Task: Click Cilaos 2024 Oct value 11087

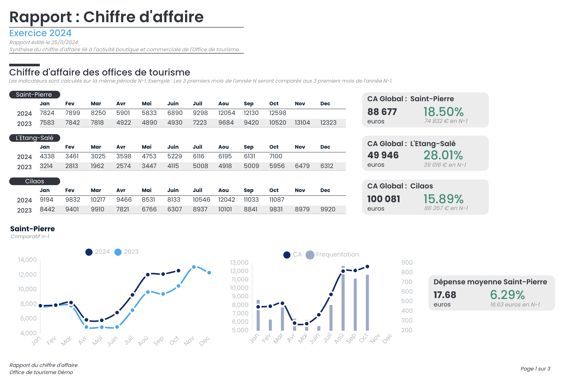Action: 277,200
